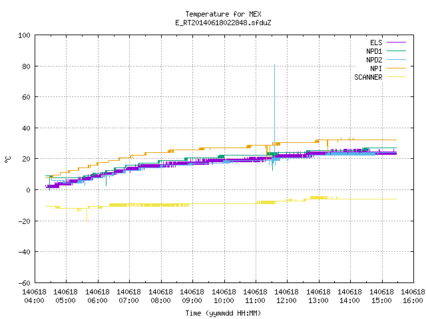Click the yellow SCANNER line at its right end
The height and width of the screenshot is (319, 426).
coord(396,199)
